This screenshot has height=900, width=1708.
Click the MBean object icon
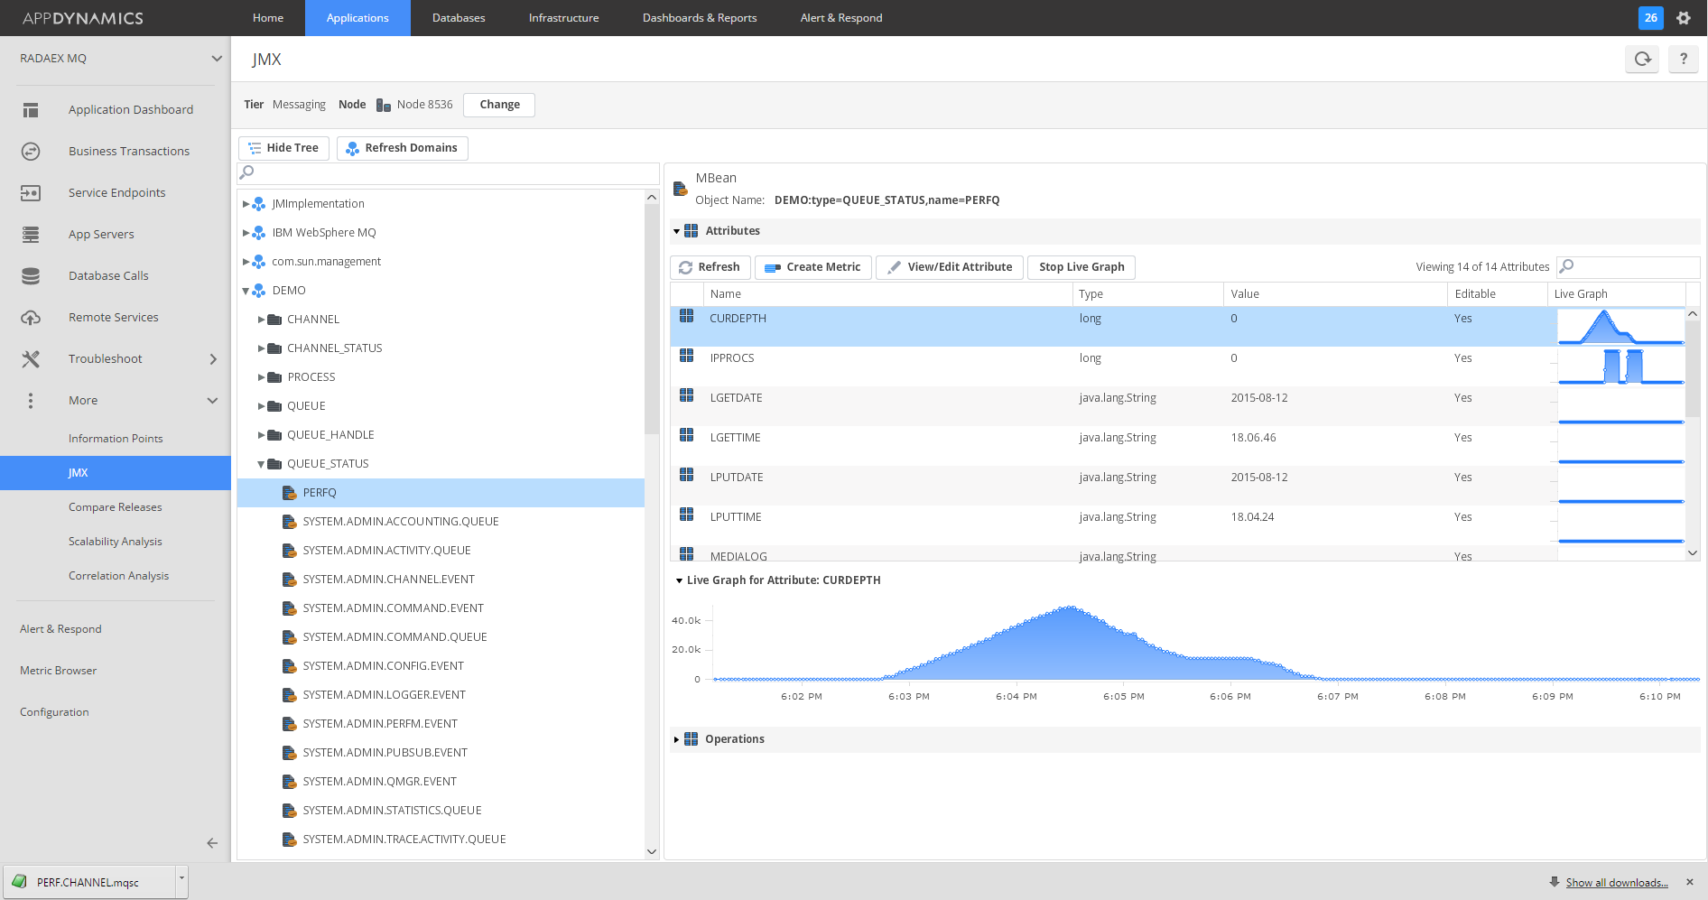(x=681, y=189)
